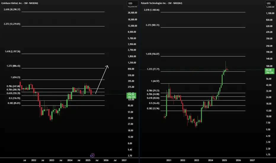Click 350.00 on the Palantir price scale
The image size is (276, 163).
(269, 39)
